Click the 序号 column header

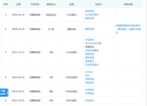[x=6, y=4]
